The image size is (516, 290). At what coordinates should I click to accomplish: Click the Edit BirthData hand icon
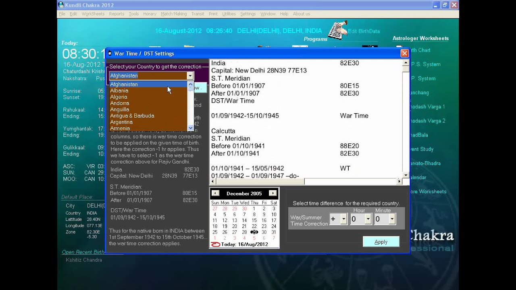coord(337,31)
